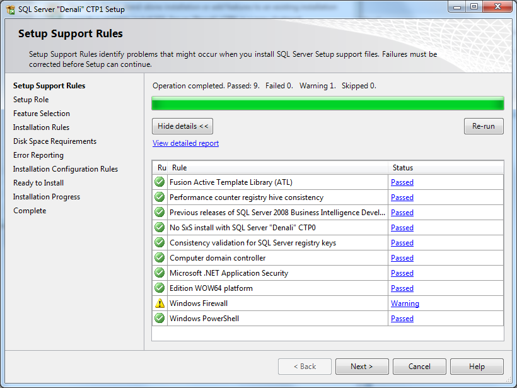The width and height of the screenshot is (517, 388).
Task: Click green check icon for No SxS install rule
Action: tap(160, 227)
